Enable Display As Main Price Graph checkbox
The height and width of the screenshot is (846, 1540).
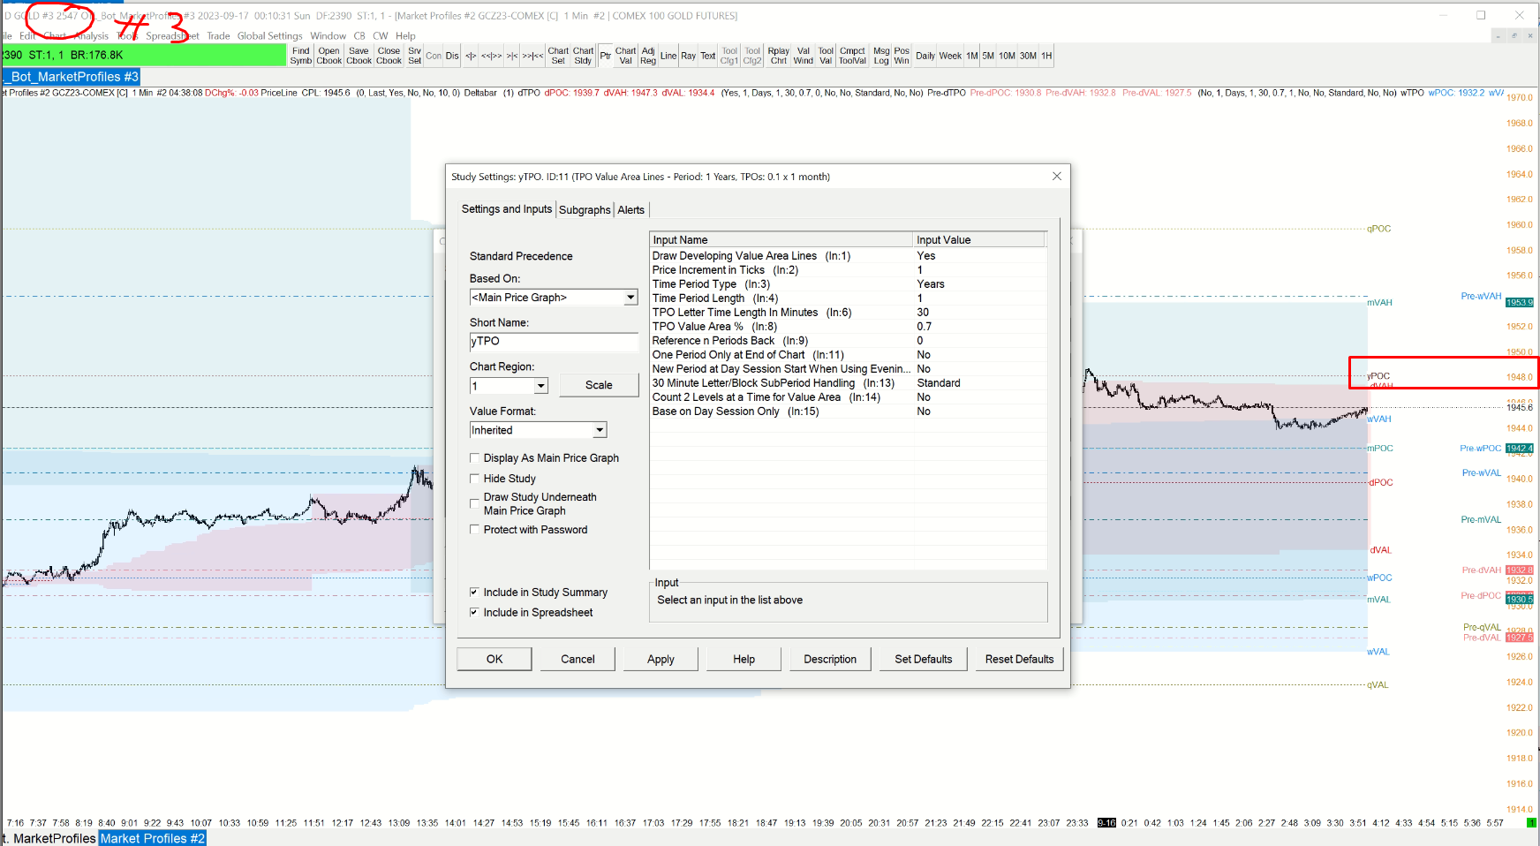[474, 458]
